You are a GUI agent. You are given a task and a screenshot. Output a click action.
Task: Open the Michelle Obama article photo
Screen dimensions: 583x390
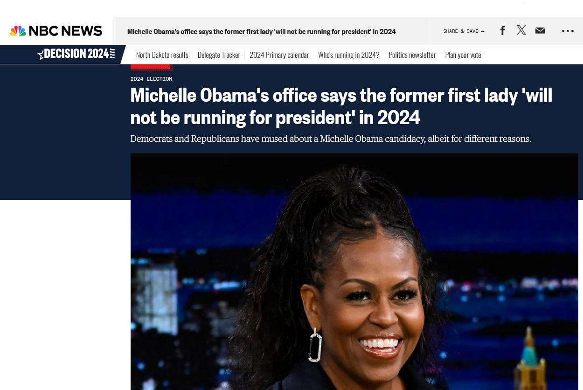point(354,272)
